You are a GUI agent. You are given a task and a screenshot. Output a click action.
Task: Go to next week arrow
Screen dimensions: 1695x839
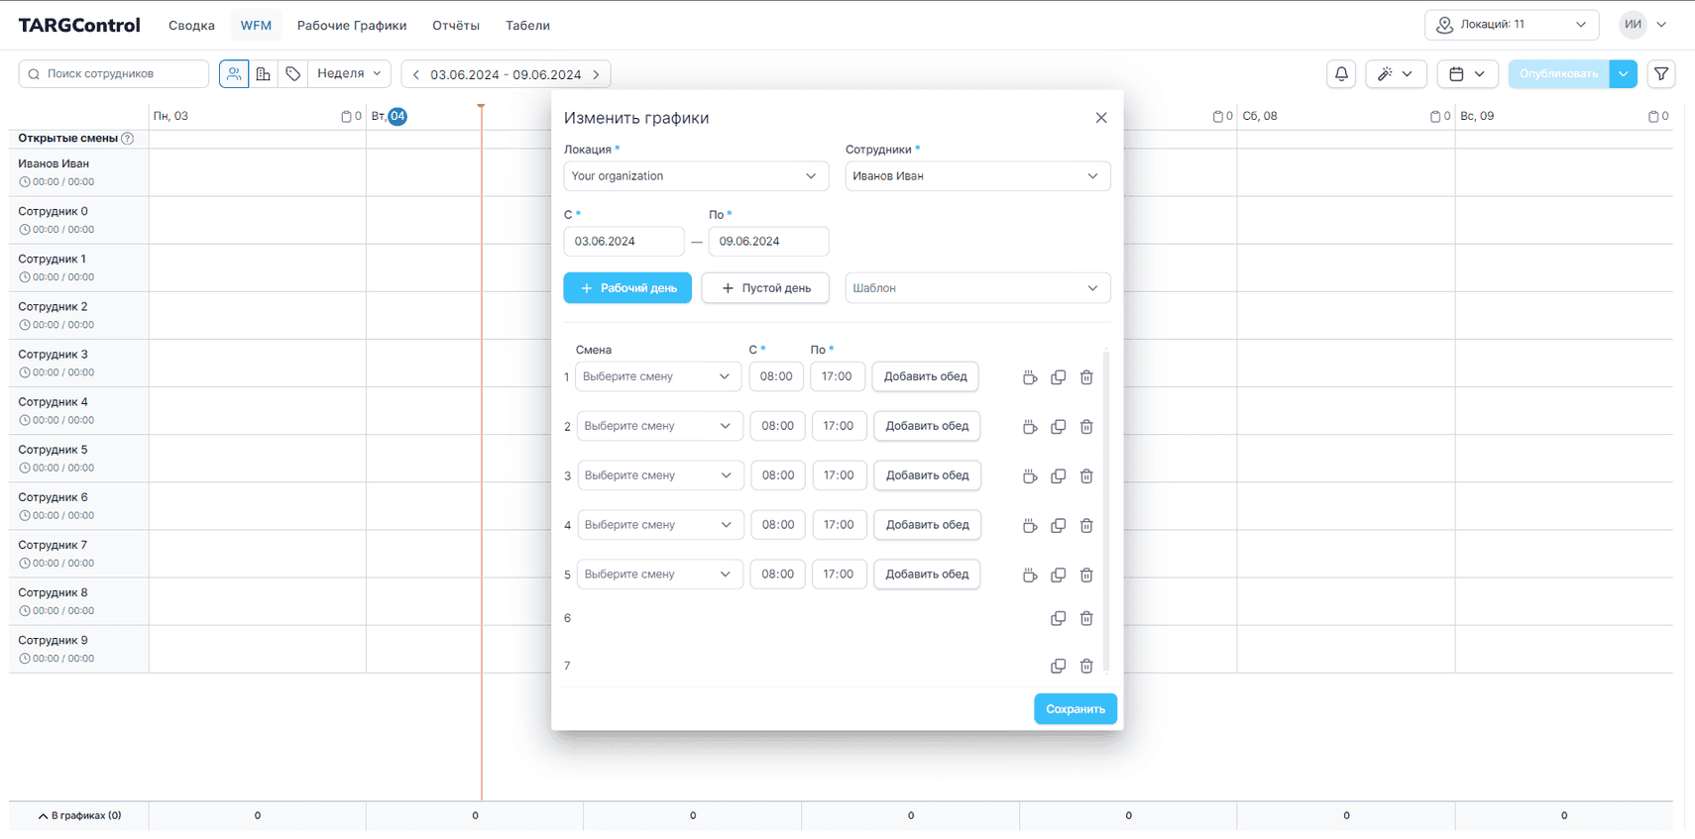pos(597,74)
